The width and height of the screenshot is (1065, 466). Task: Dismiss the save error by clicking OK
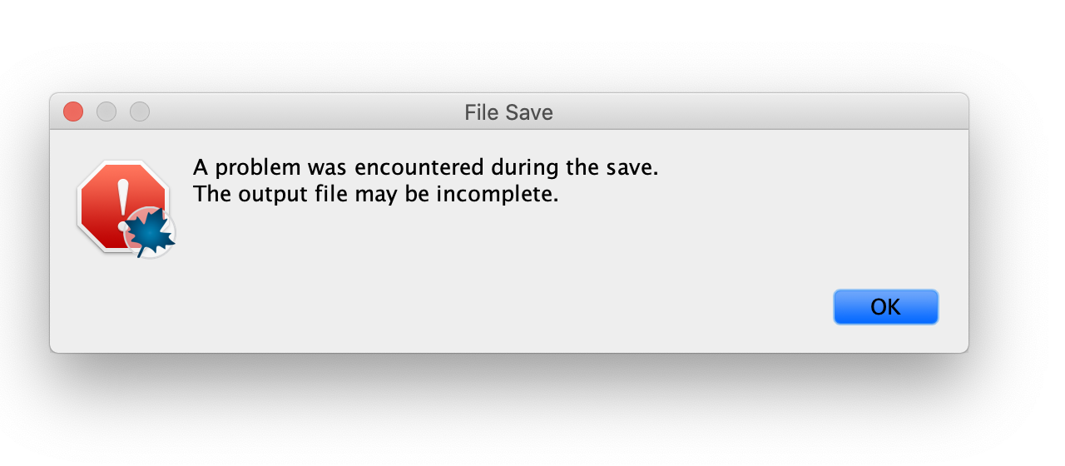(x=885, y=307)
